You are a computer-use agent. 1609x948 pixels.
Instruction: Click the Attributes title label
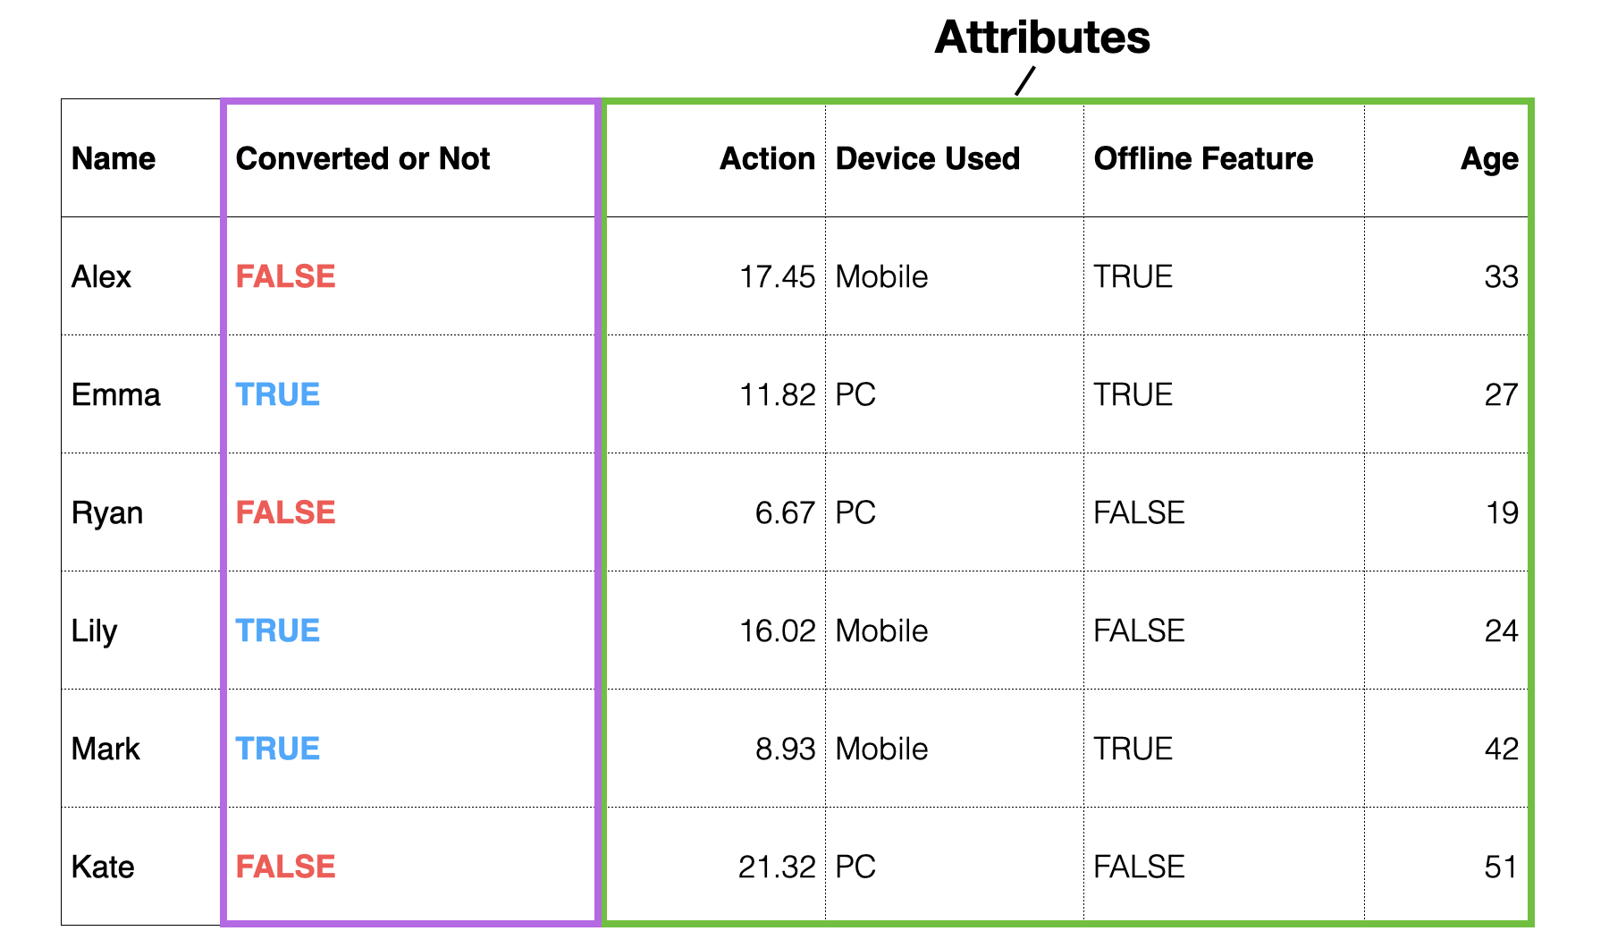[1042, 38]
